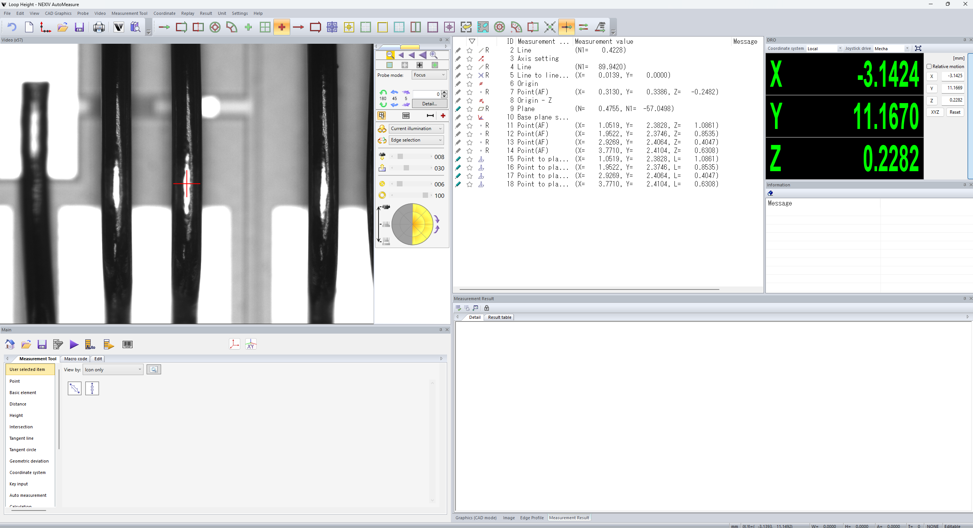This screenshot has width=973, height=528.
Task: Click the purple run program arrow icon
Action: 74,345
